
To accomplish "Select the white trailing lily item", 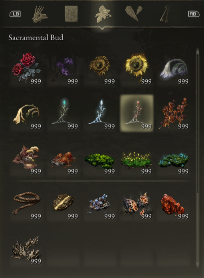I will [x=174, y=68].
